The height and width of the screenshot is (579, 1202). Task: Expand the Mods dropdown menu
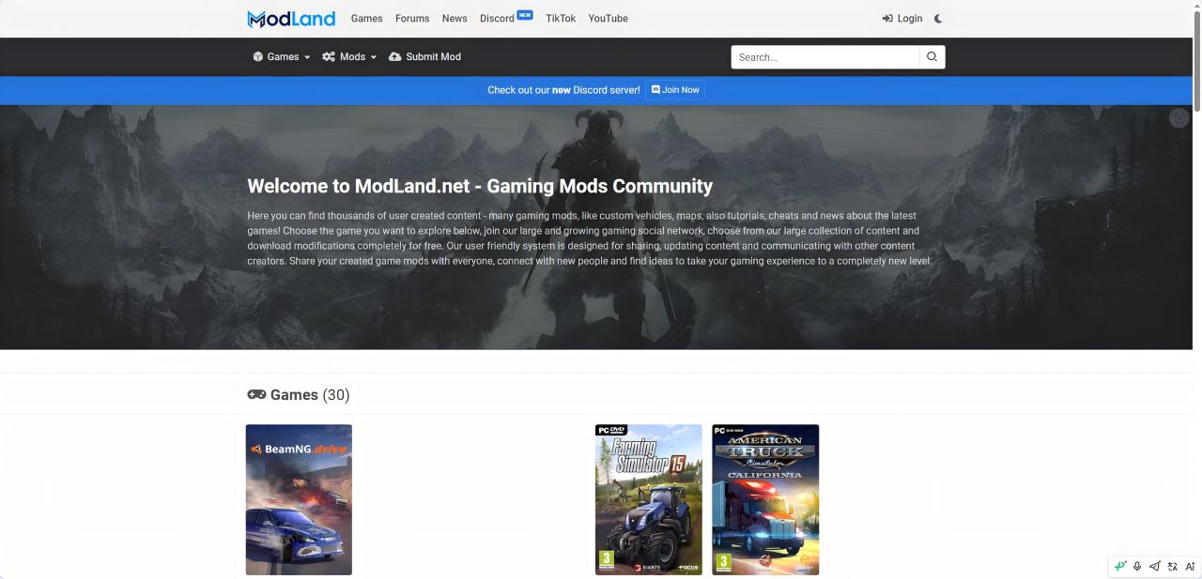tap(349, 57)
